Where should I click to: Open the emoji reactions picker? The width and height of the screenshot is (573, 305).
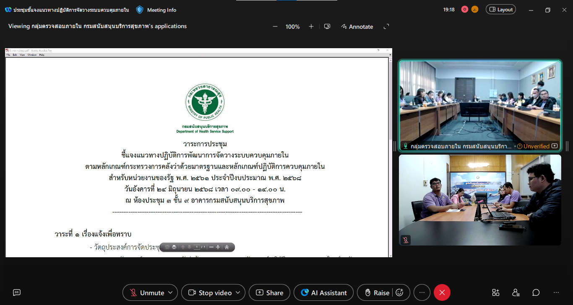(400, 292)
